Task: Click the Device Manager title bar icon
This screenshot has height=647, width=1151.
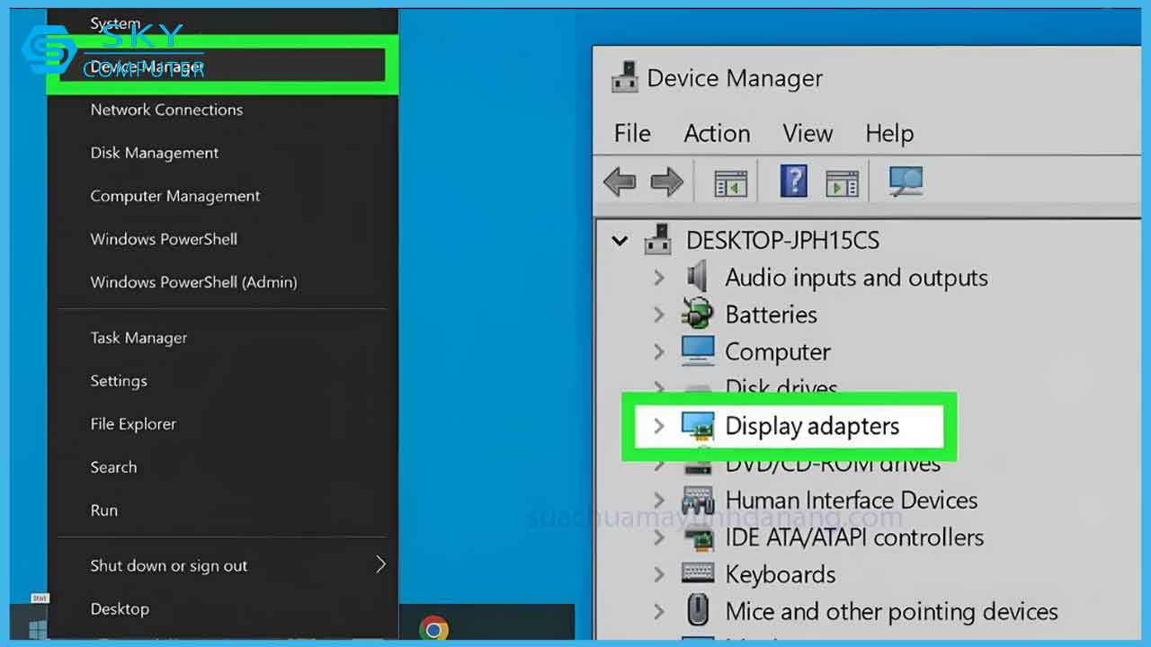Action: coord(624,77)
